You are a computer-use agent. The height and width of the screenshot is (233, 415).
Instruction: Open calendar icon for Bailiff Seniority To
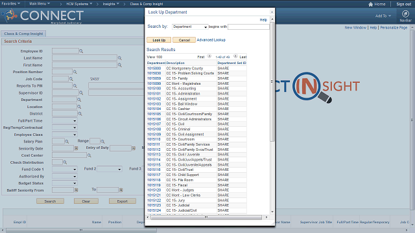coord(121,190)
